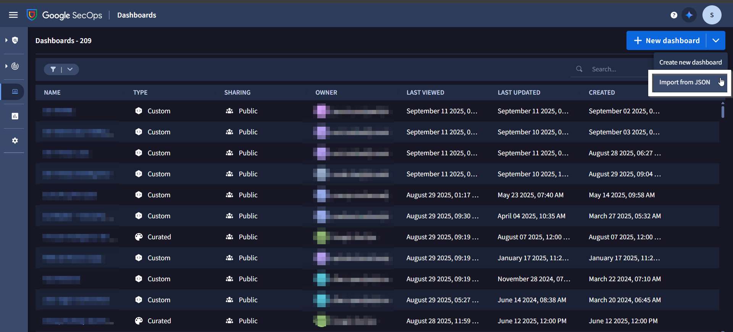Open the filter dropdown chevron

(x=70, y=69)
